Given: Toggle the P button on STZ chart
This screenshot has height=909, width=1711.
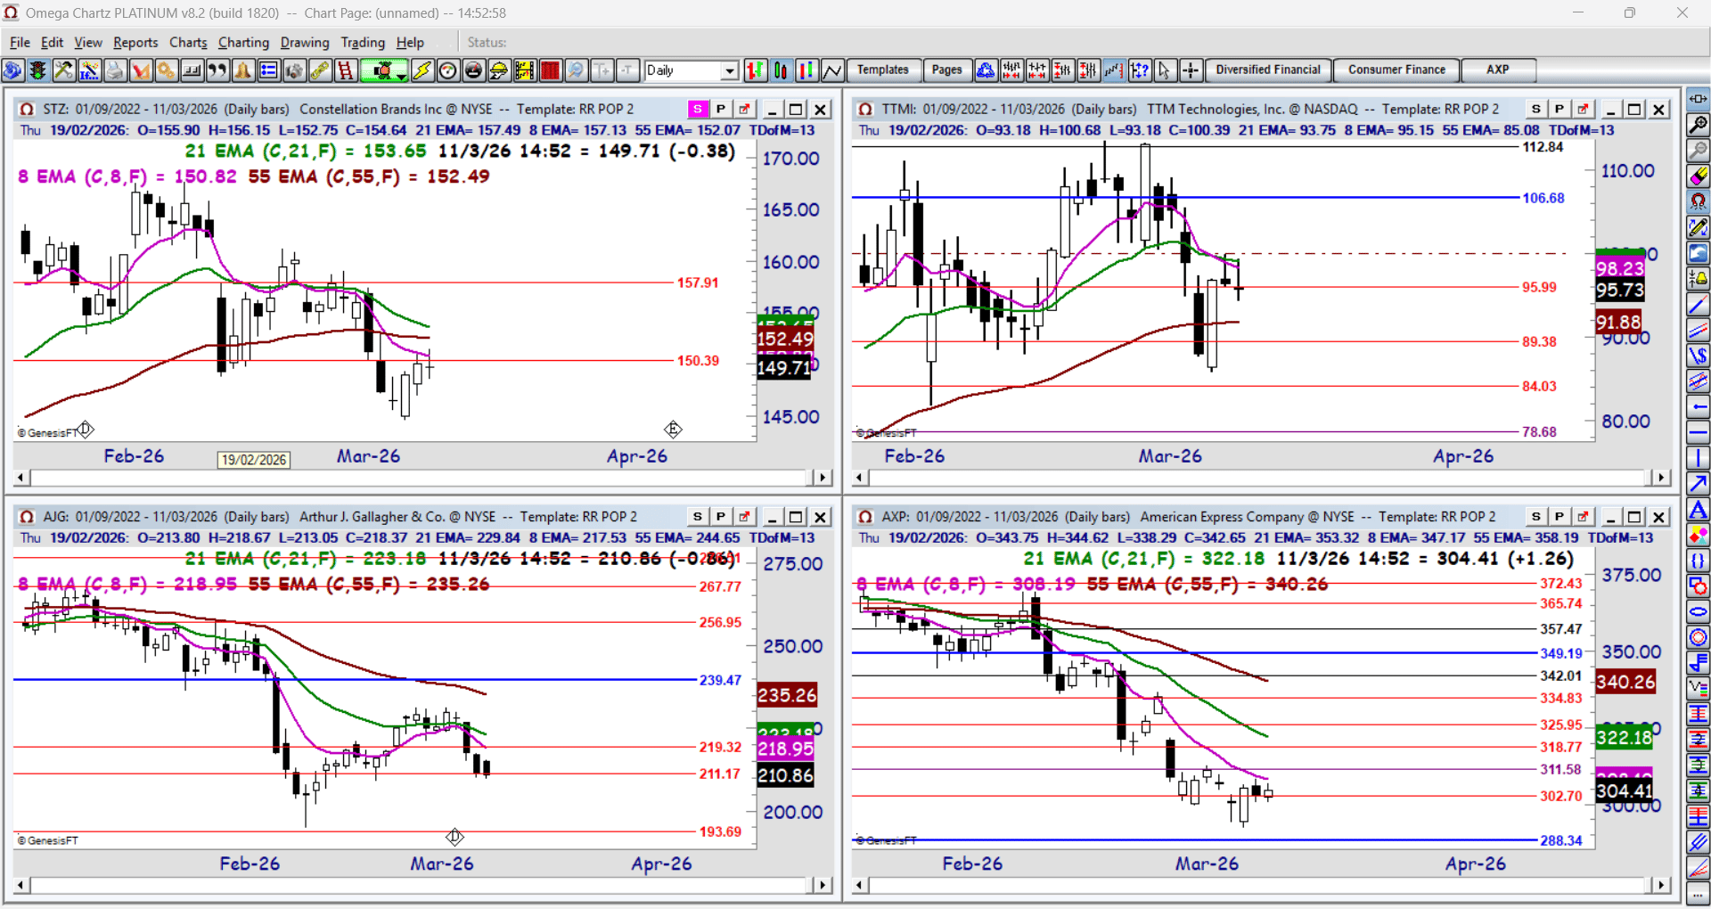Looking at the screenshot, I should coord(721,109).
